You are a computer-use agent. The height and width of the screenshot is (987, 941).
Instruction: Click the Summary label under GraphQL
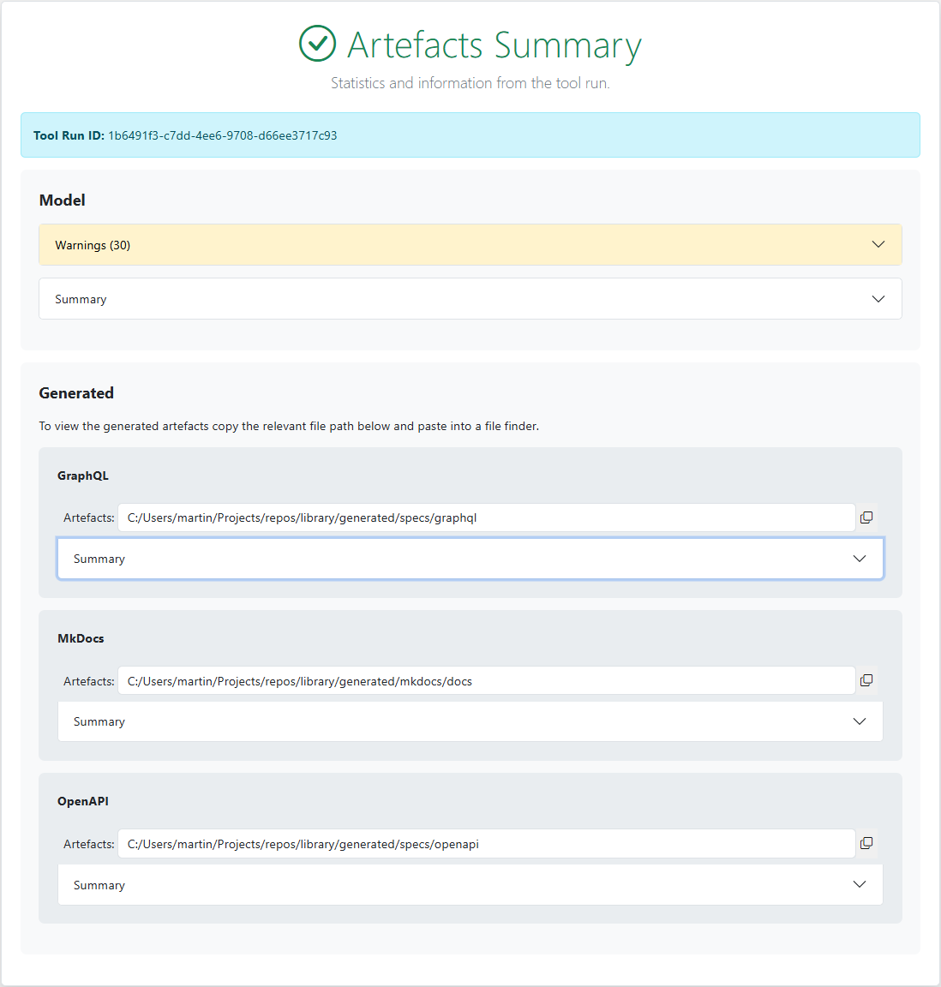tap(99, 559)
